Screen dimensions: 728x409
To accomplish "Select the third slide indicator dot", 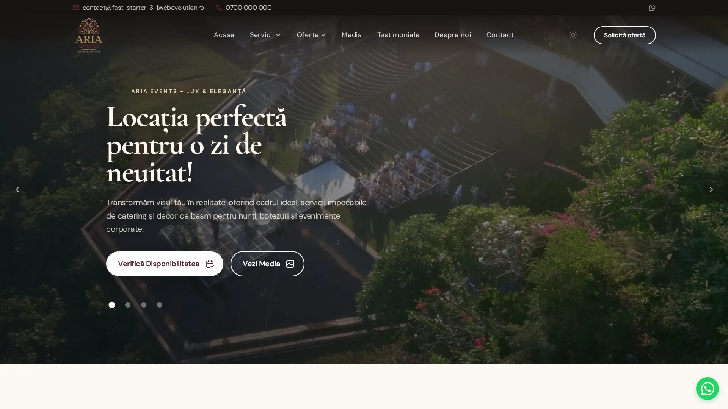I will tap(144, 305).
